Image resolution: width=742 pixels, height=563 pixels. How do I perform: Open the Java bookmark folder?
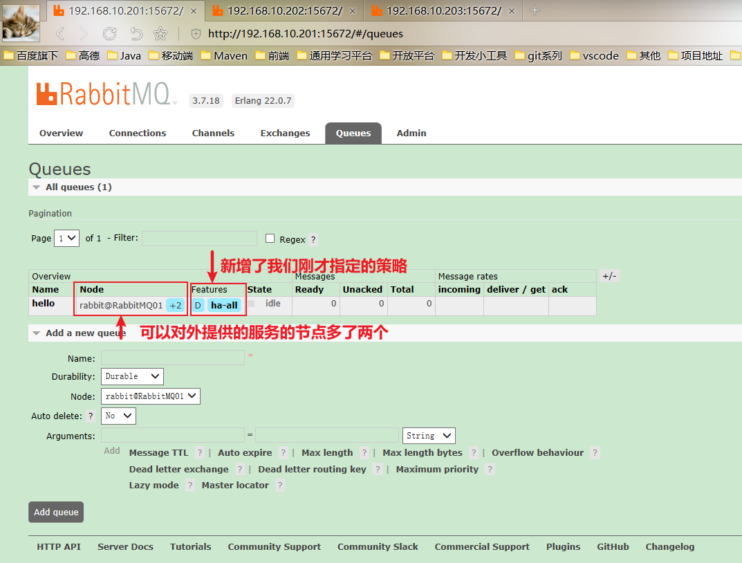(124, 56)
